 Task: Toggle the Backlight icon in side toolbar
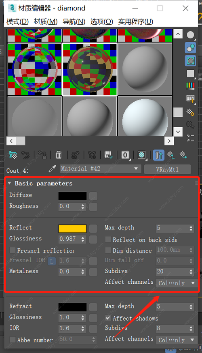[191, 48]
